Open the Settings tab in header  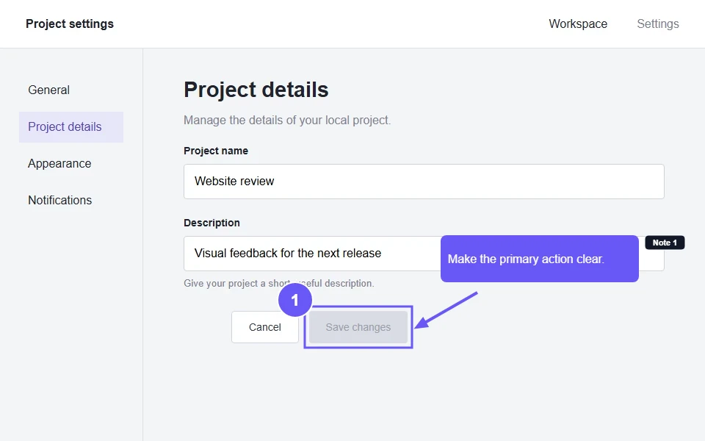pyautogui.click(x=658, y=24)
